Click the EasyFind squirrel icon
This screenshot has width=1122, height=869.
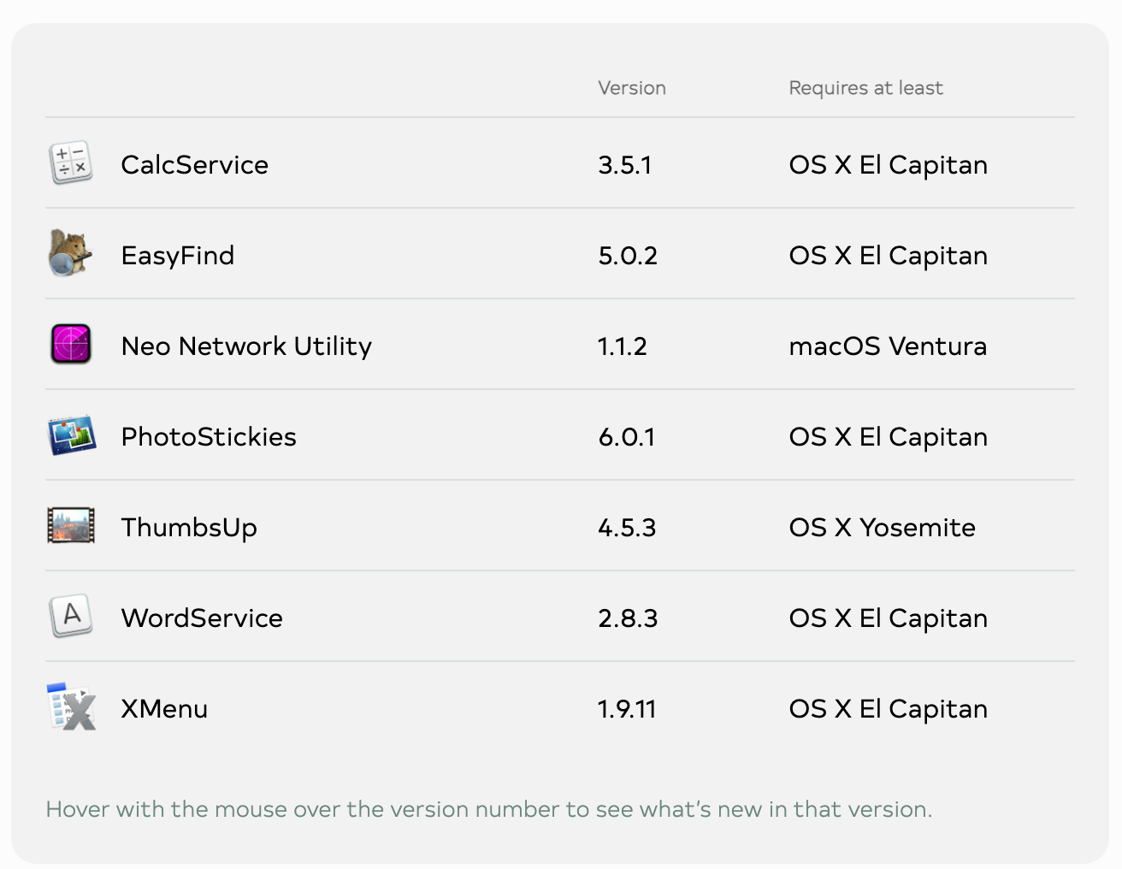[x=70, y=254]
